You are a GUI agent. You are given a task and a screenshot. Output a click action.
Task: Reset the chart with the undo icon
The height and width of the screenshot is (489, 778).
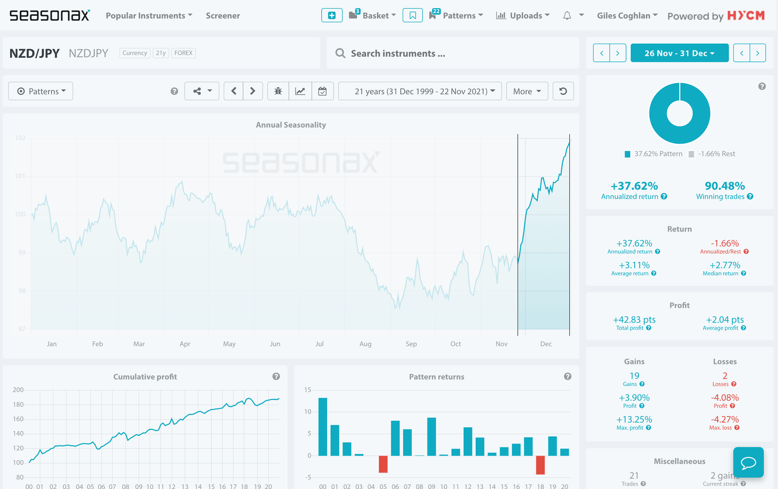click(x=563, y=91)
